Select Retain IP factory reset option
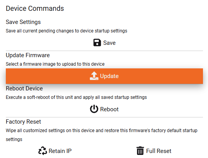The width and height of the screenshot is (208, 158). click(55, 151)
